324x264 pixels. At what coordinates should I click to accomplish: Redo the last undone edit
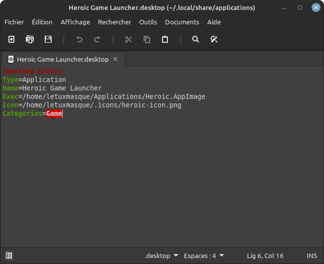[x=97, y=39]
